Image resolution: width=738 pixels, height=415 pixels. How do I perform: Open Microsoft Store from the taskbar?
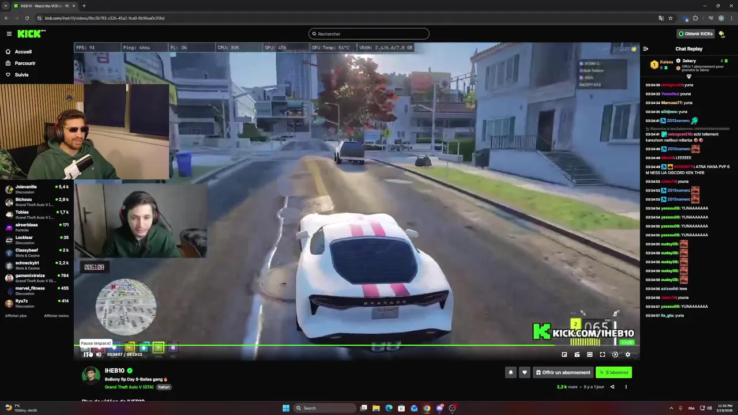401,408
